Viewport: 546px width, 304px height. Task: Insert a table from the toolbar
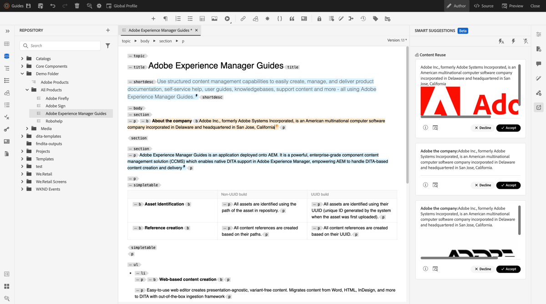coord(202,19)
